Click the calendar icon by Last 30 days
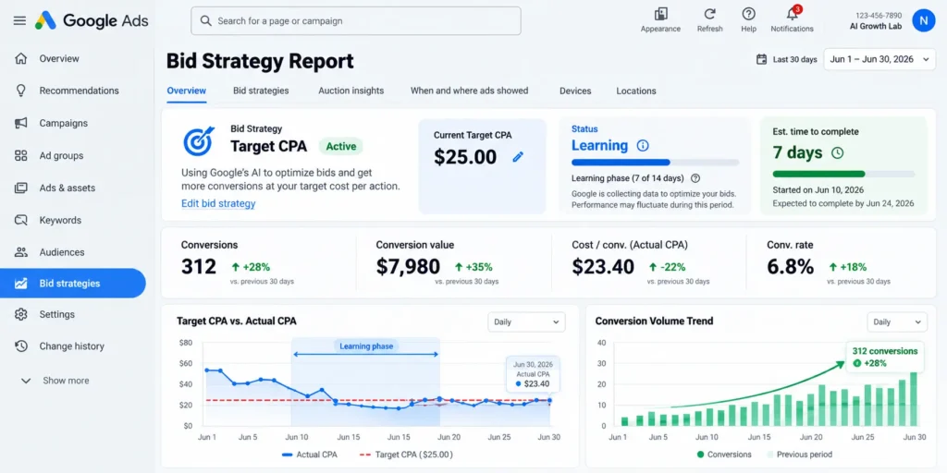 click(762, 59)
